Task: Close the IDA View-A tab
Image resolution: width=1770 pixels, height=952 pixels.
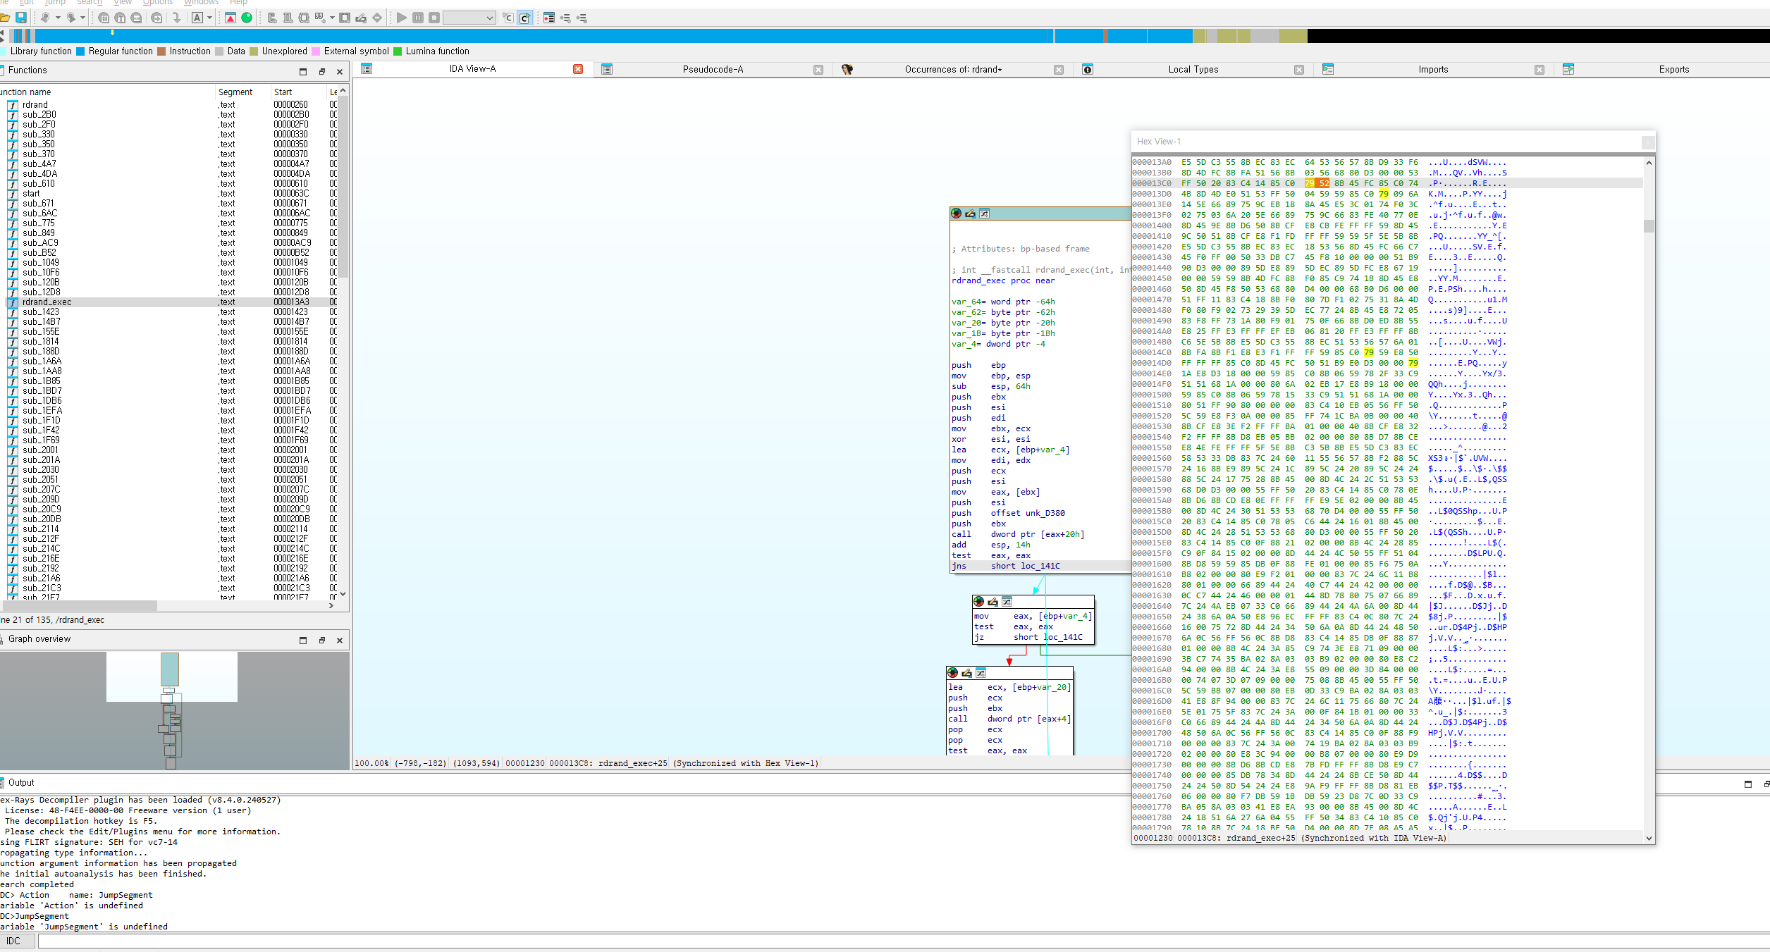Action: pyautogui.click(x=578, y=69)
